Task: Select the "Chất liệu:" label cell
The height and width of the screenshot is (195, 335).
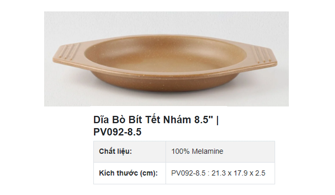Action: (x=130, y=152)
